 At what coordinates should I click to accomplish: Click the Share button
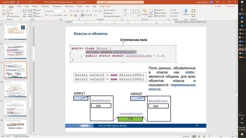pos(218,6)
